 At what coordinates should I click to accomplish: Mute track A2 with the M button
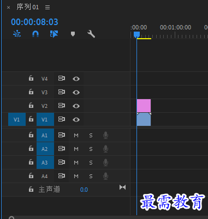pos(76,149)
